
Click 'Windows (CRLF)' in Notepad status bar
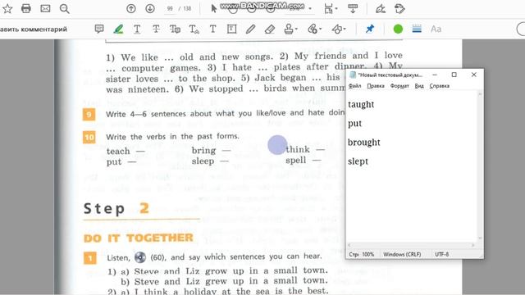click(402, 255)
